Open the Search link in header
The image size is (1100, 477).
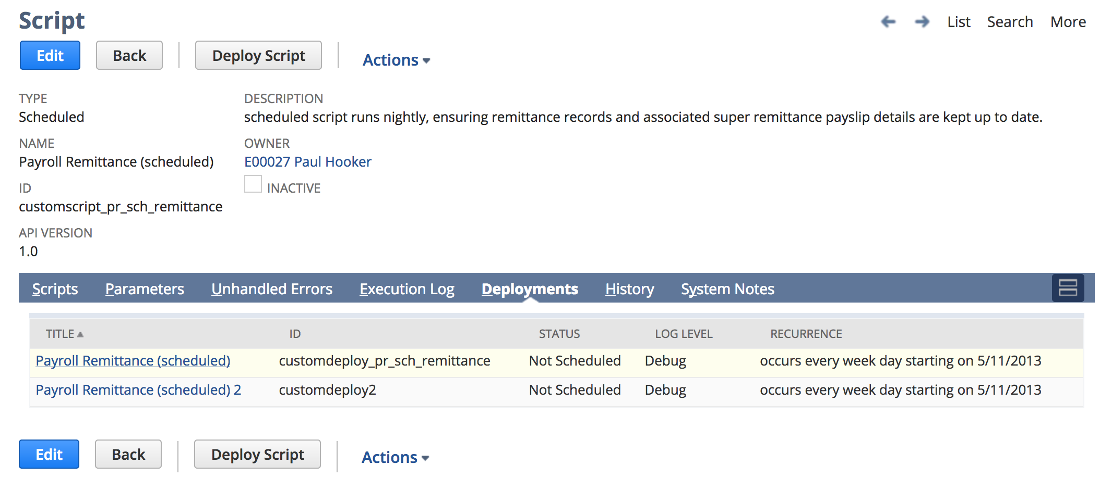pos(1010,22)
